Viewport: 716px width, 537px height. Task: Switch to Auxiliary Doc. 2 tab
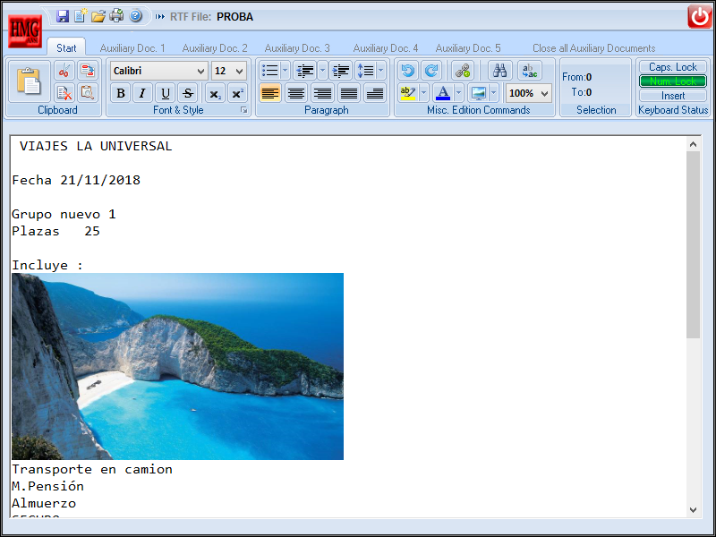tap(215, 48)
